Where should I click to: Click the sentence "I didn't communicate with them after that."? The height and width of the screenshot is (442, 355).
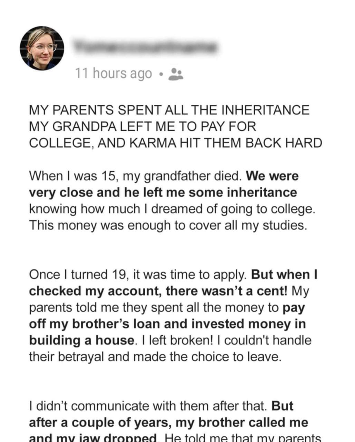tap(149, 406)
